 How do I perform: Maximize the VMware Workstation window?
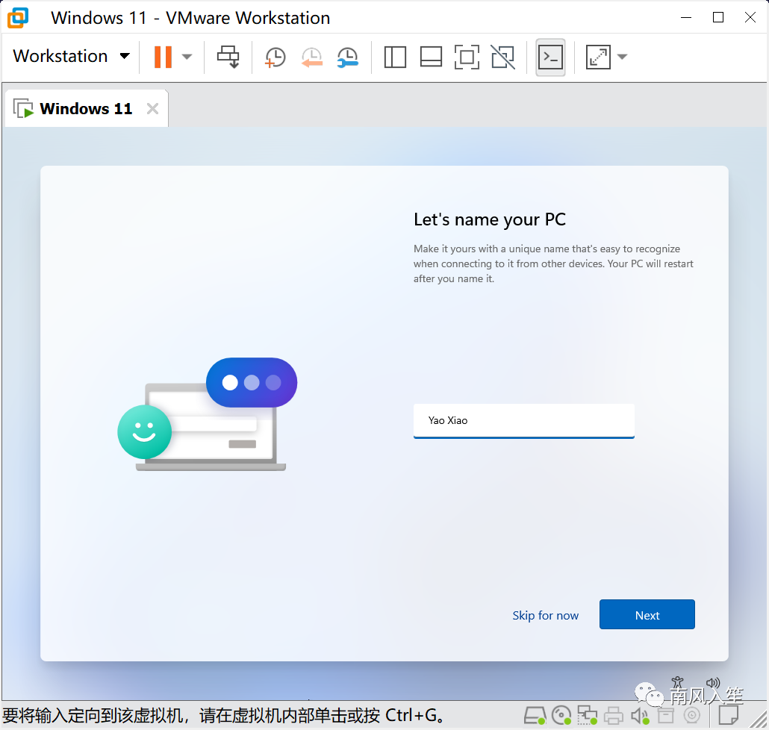click(x=718, y=18)
